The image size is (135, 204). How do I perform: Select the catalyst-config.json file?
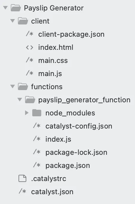(79, 126)
